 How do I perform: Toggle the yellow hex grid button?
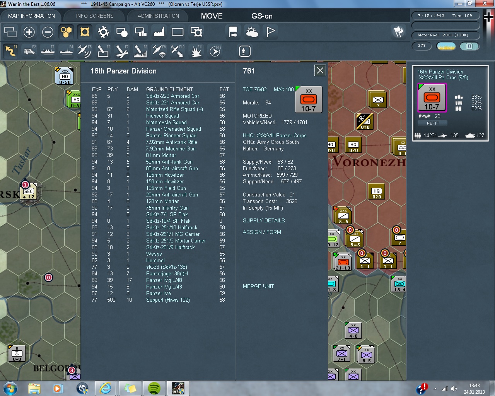(x=66, y=32)
